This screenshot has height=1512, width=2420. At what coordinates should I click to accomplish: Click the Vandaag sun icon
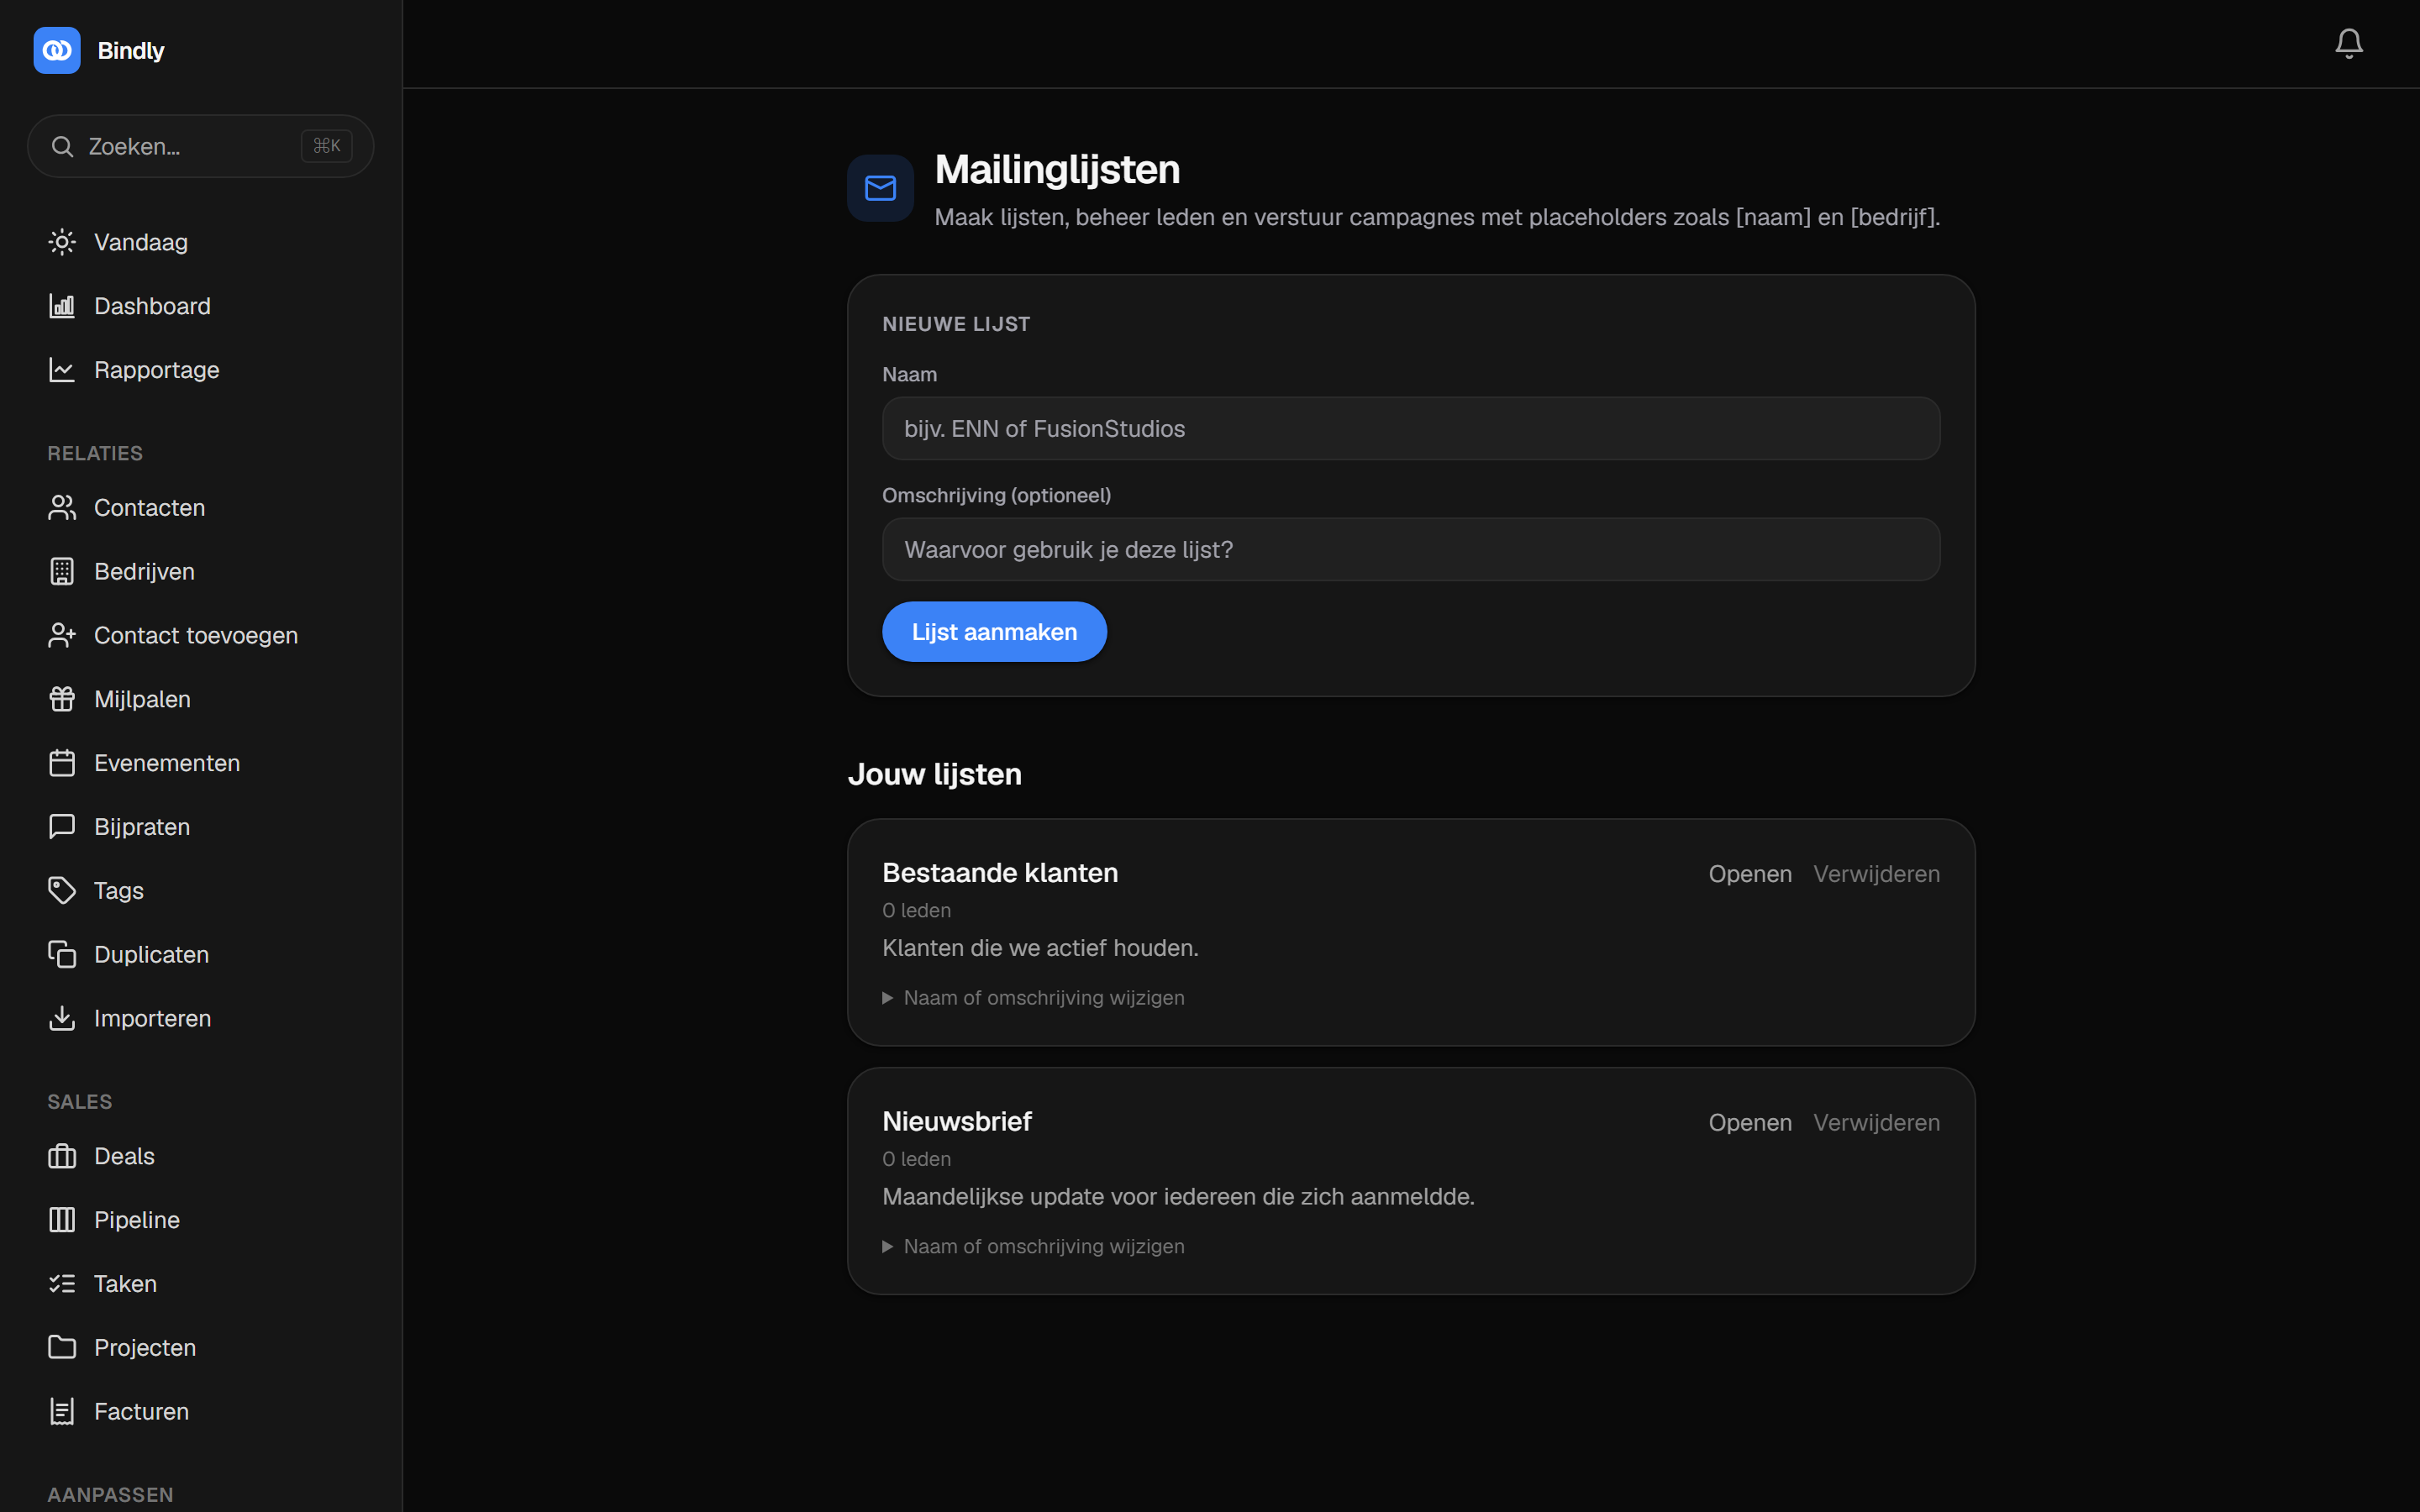pos(62,242)
